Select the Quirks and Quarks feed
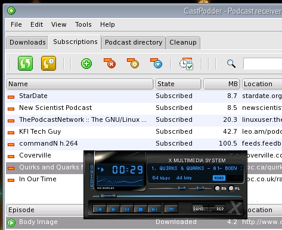Image resolution: width=282 pixels, height=230 pixels. click(x=45, y=168)
